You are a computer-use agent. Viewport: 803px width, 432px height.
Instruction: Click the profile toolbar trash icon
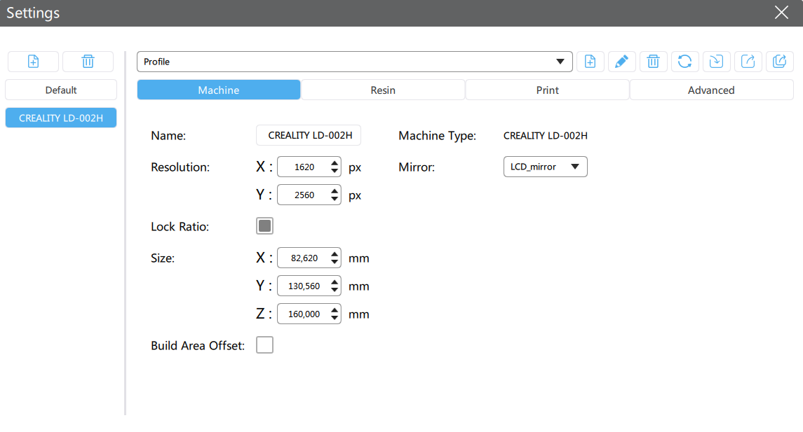pyautogui.click(x=653, y=62)
